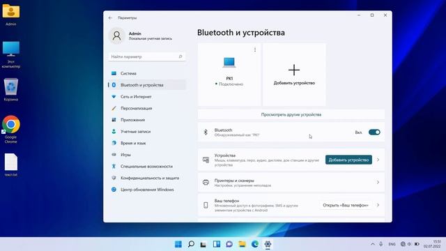Select the текст.txt file on desktop
Screen dimensions: 446x251
click(11, 165)
